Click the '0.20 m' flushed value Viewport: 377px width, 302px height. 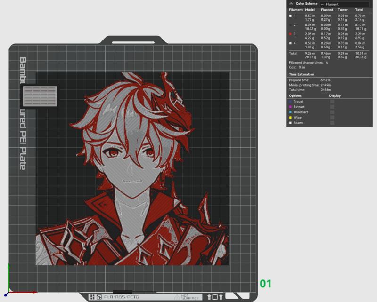pyautogui.click(x=326, y=43)
